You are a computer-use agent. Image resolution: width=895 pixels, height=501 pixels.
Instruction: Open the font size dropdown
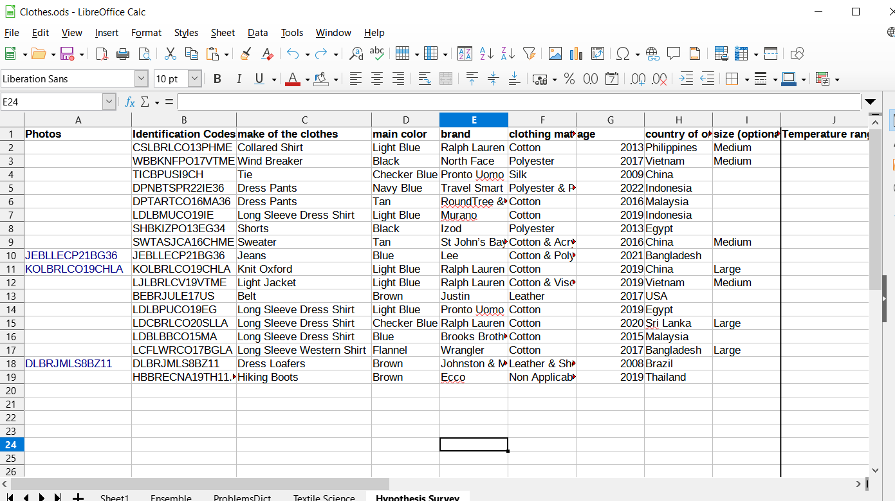(195, 78)
